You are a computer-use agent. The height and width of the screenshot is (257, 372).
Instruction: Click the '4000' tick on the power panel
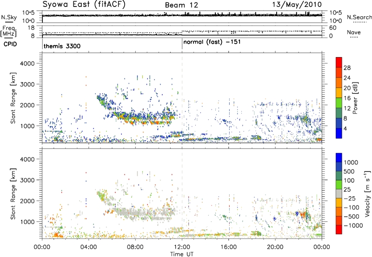tap(27, 64)
